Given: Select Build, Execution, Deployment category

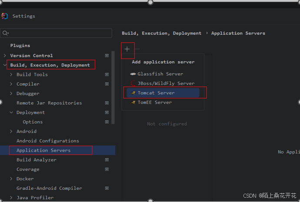Looking at the screenshot, I should click(x=50, y=65).
